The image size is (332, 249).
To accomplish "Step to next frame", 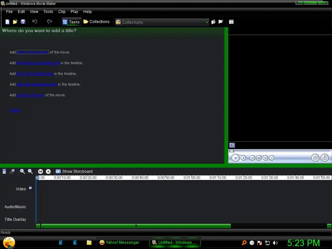I will click(x=265, y=158).
